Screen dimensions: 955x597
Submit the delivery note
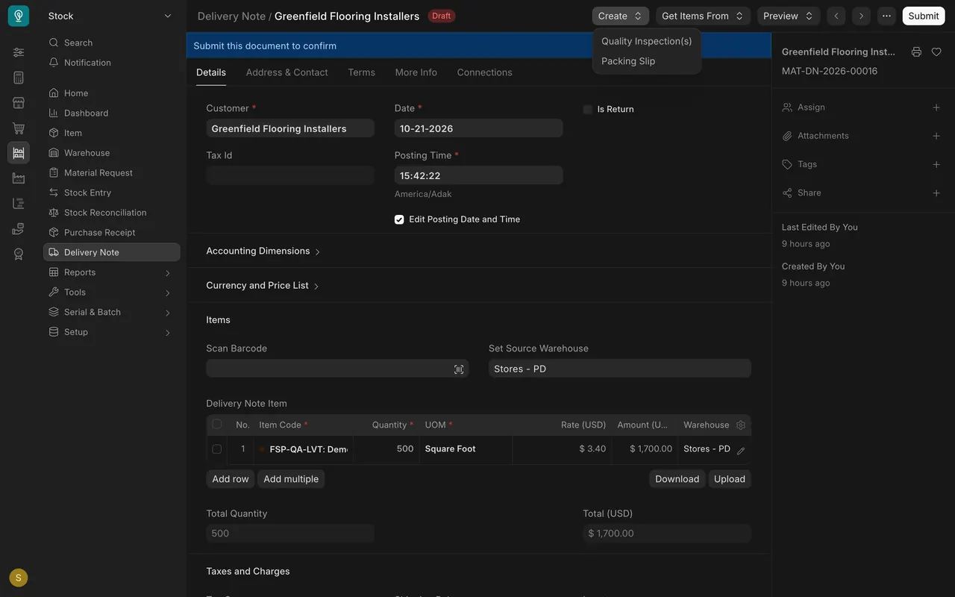(x=924, y=16)
